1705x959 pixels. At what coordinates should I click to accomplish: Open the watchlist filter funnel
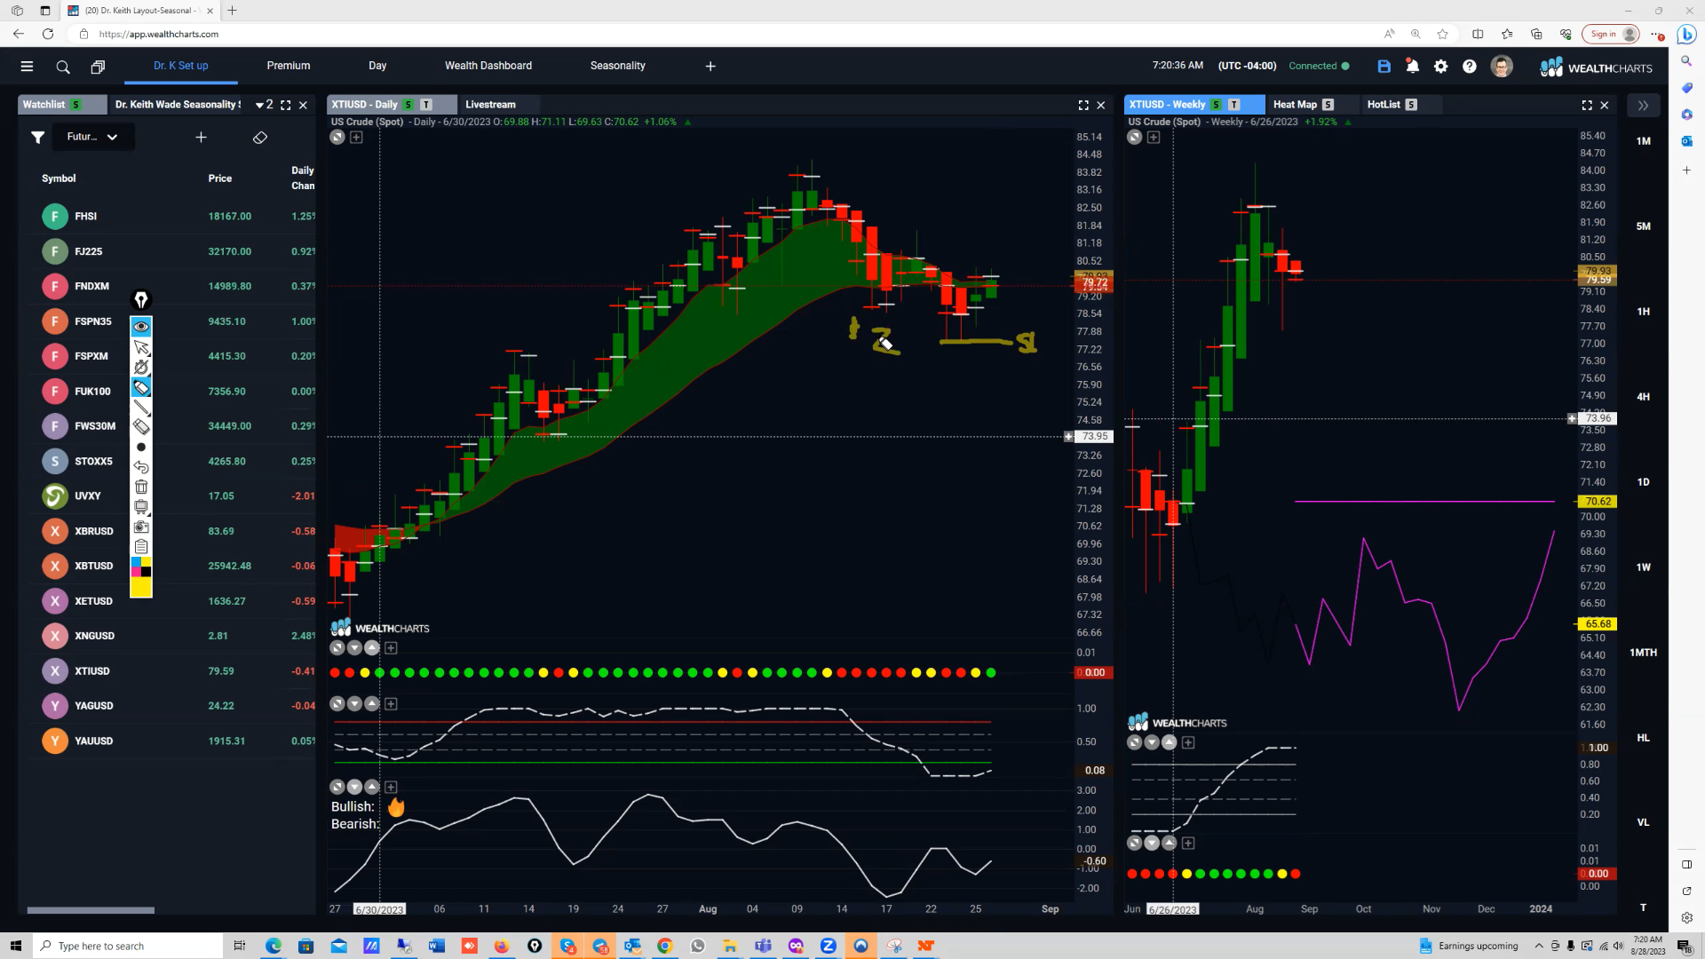tap(37, 137)
